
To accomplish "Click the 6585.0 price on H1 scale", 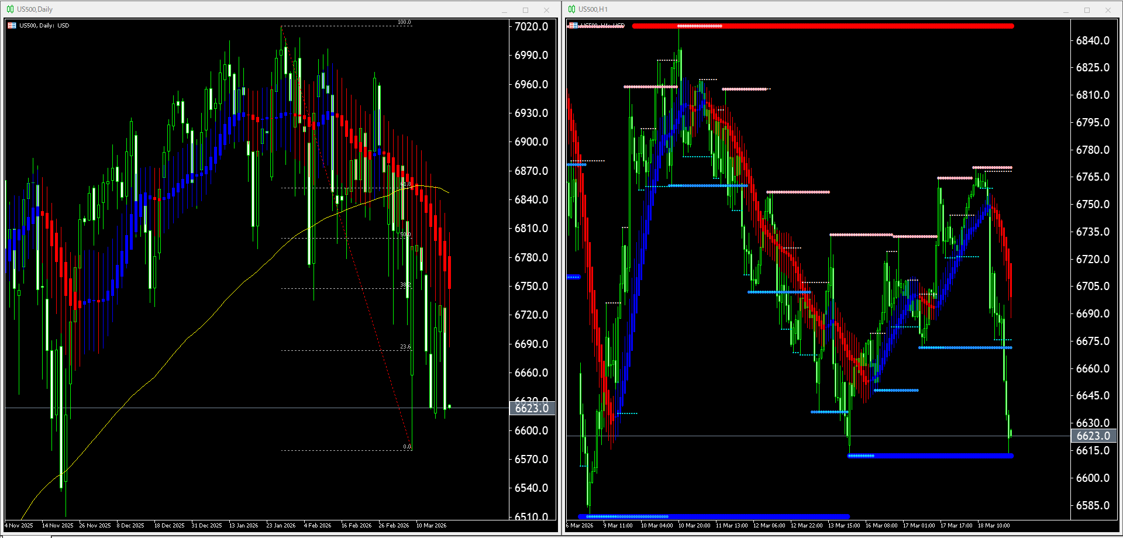I will point(1093,505).
